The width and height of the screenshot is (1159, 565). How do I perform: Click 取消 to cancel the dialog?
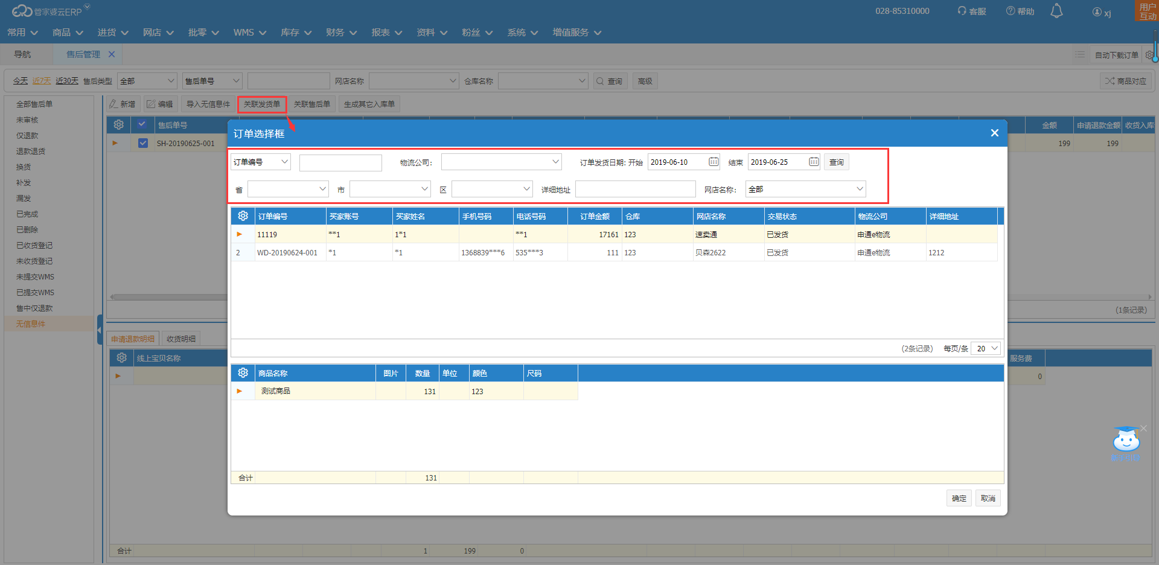pos(988,498)
